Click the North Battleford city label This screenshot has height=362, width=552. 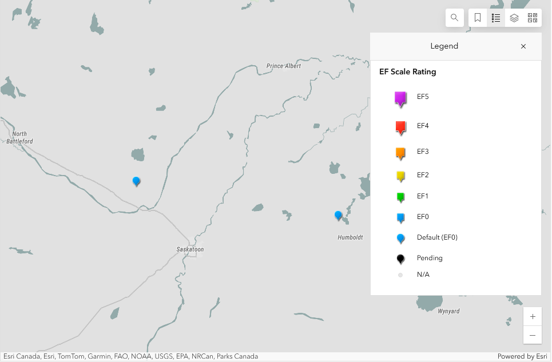[19, 138]
